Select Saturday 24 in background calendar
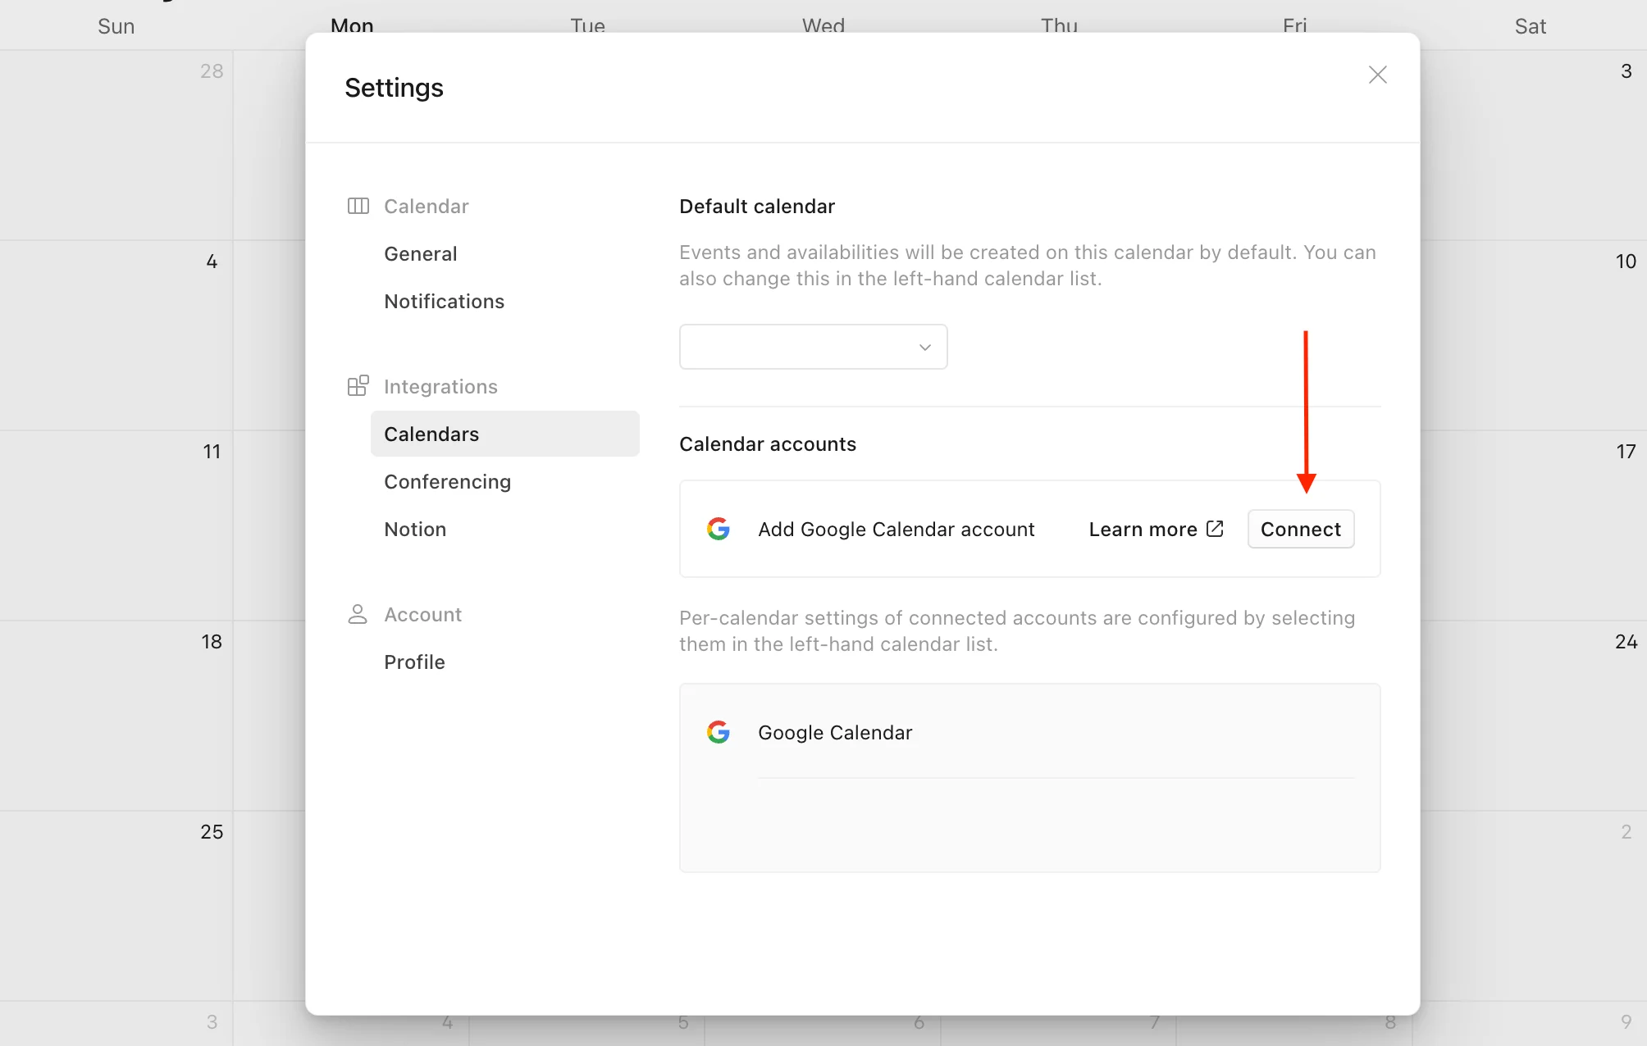Viewport: 1647px width, 1046px height. click(1626, 642)
